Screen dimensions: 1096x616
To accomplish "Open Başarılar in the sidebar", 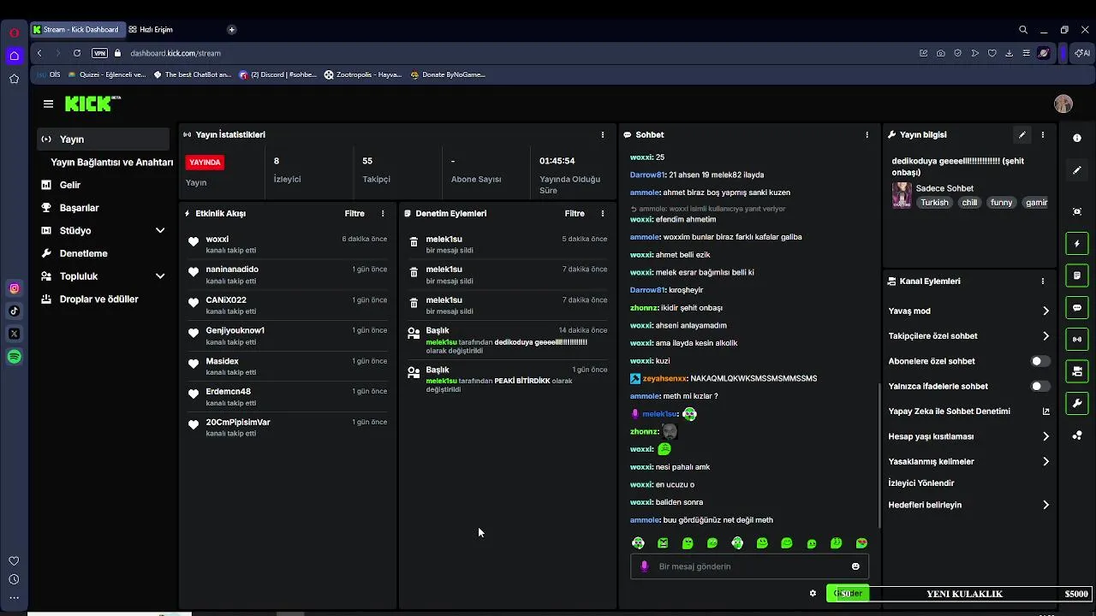I will point(104,208).
